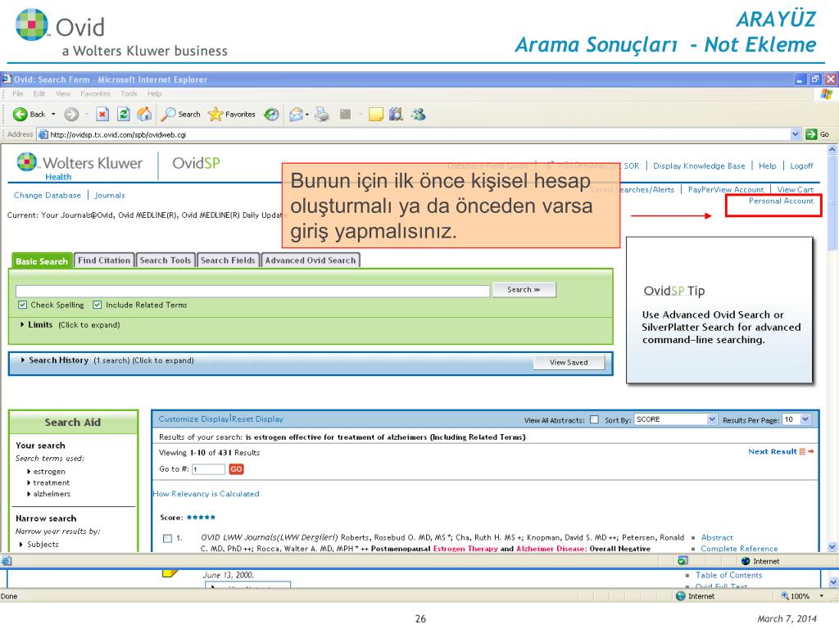Open the Messenger people icon
839x629 pixels.
(x=419, y=114)
